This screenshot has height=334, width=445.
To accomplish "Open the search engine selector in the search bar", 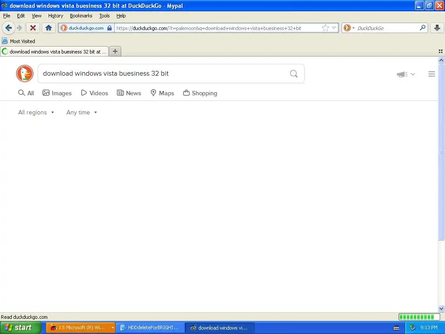I will pos(349,28).
